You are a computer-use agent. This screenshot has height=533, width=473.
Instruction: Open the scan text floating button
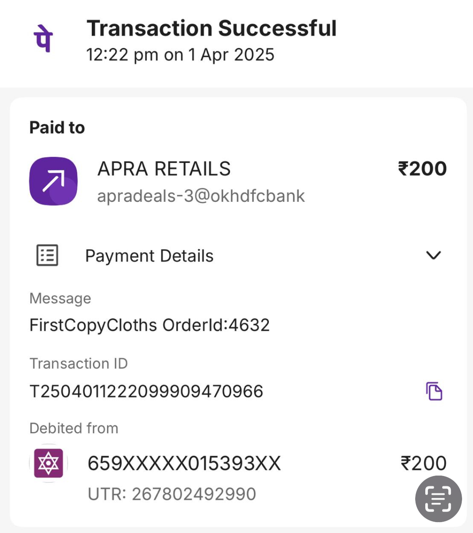click(x=438, y=499)
